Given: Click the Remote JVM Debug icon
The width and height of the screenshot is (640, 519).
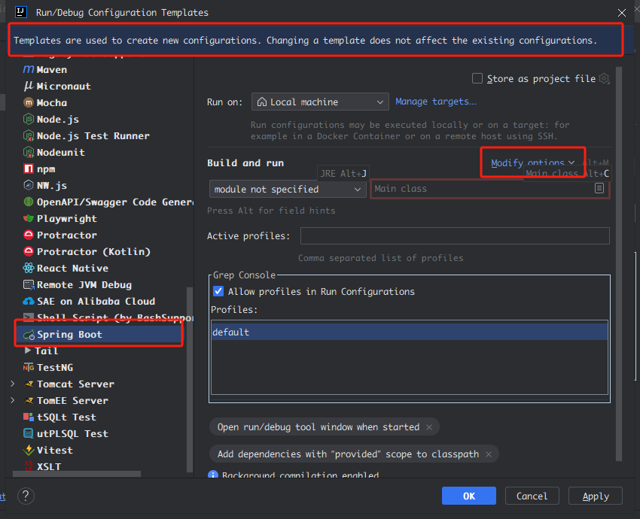Looking at the screenshot, I should pyautogui.click(x=29, y=284).
